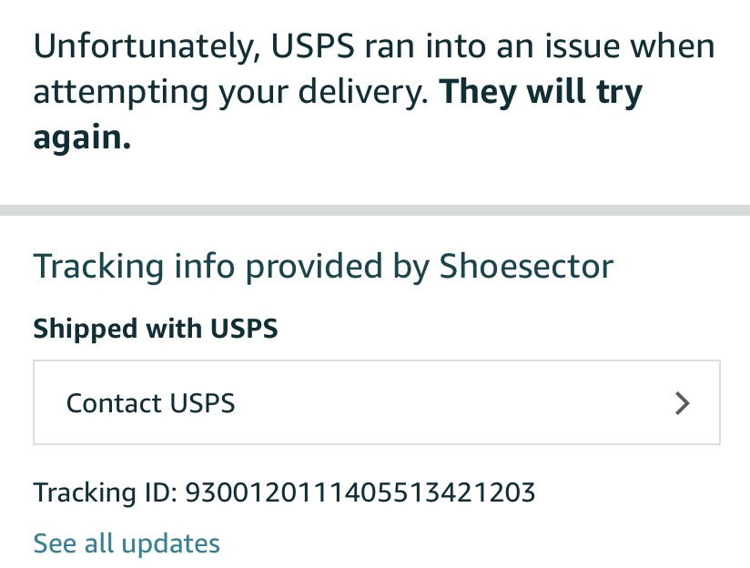This screenshot has width=750, height=568.
Task: Click the word again in the bold text
Action: [x=82, y=137]
